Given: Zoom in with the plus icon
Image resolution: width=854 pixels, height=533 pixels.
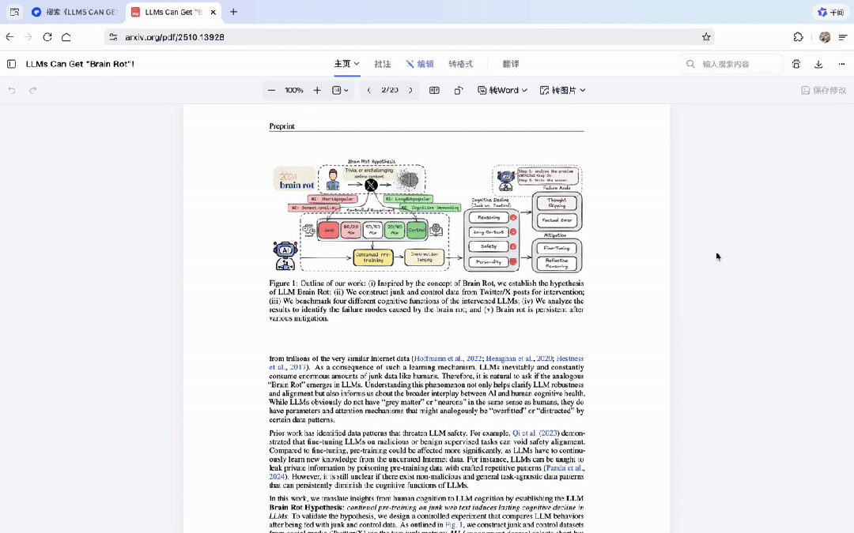Looking at the screenshot, I should (x=317, y=91).
